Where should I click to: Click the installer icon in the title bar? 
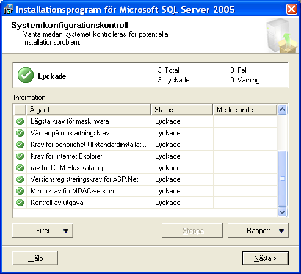pyautogui.click(x=9, y=9)
